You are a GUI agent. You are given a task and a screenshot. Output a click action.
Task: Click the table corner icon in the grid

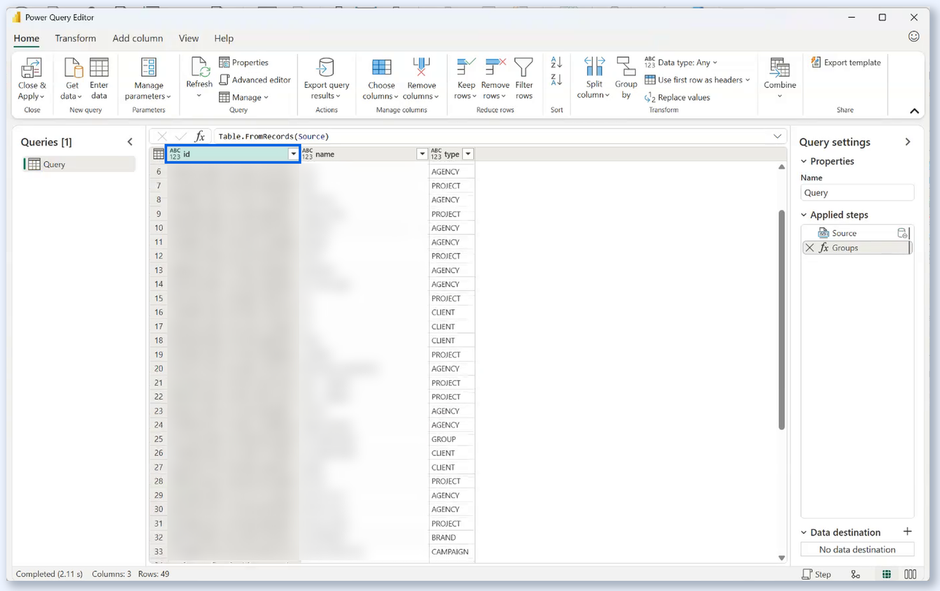tap(159, 154)
